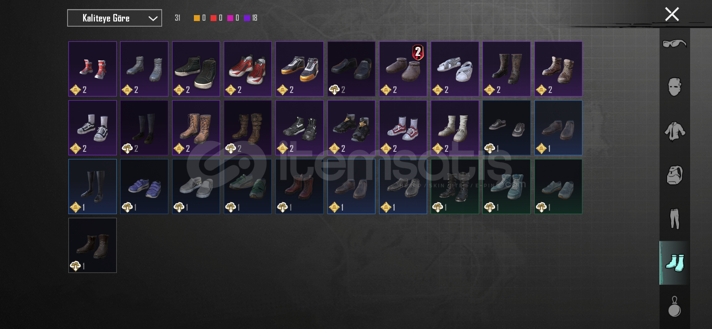
Task: Filter by the pink quality swatch
Action: click(x=230, y=18)
